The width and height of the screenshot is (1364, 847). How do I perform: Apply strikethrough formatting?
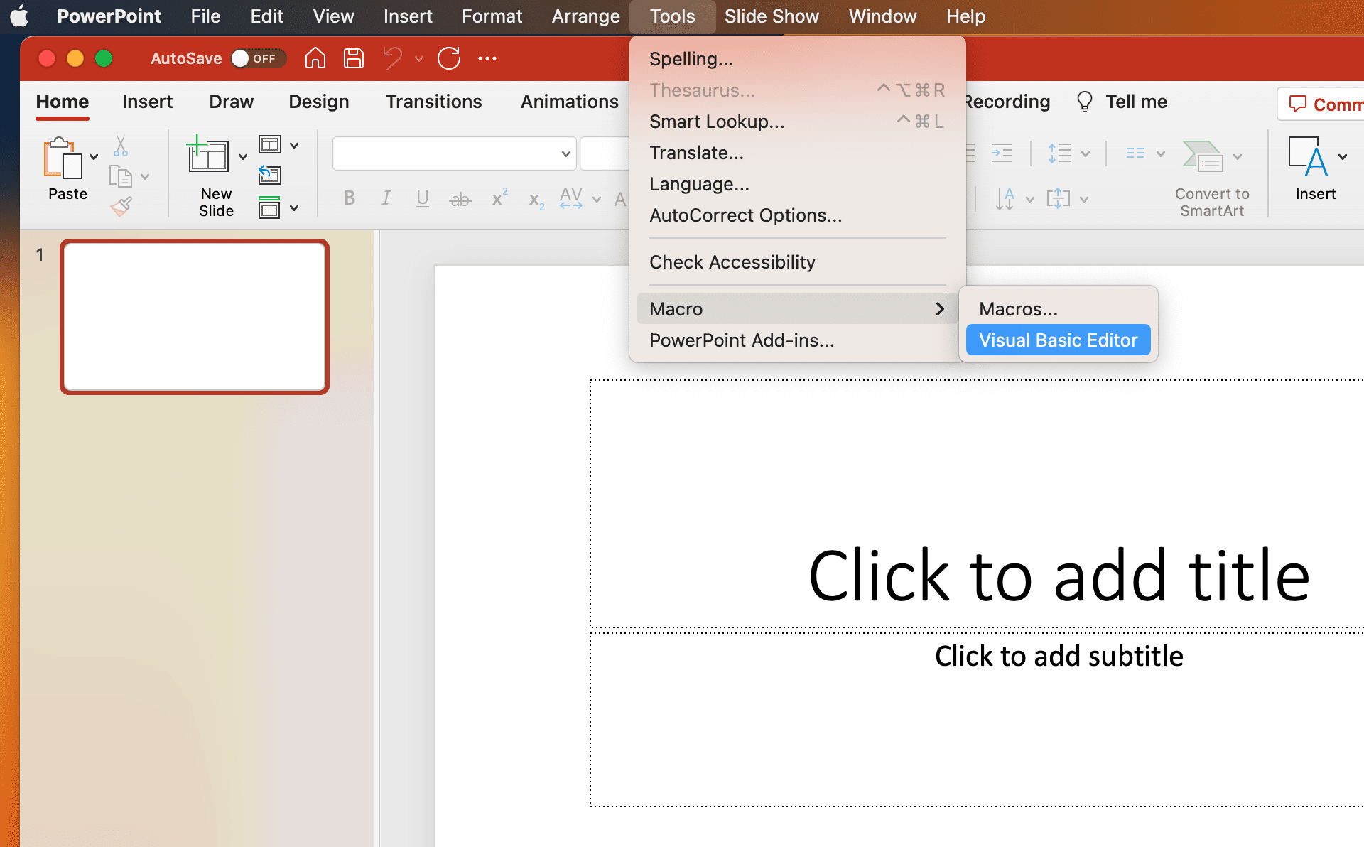(460, 199)
